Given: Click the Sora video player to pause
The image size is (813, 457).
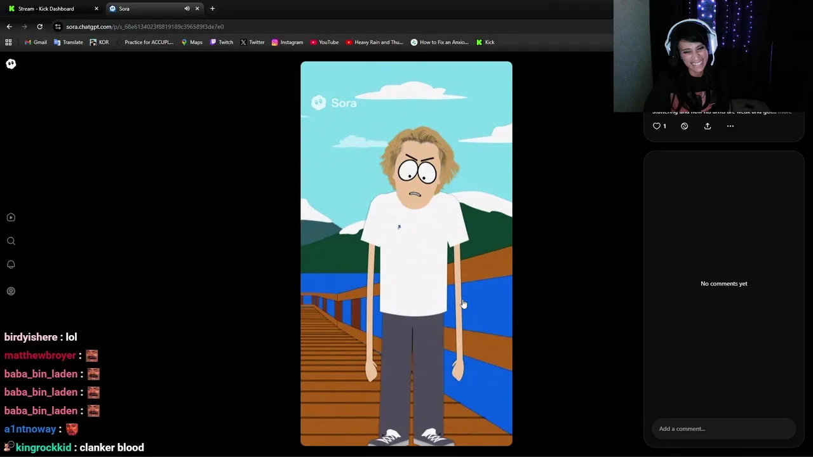Looking at the screenshot, I should (406, 254).
